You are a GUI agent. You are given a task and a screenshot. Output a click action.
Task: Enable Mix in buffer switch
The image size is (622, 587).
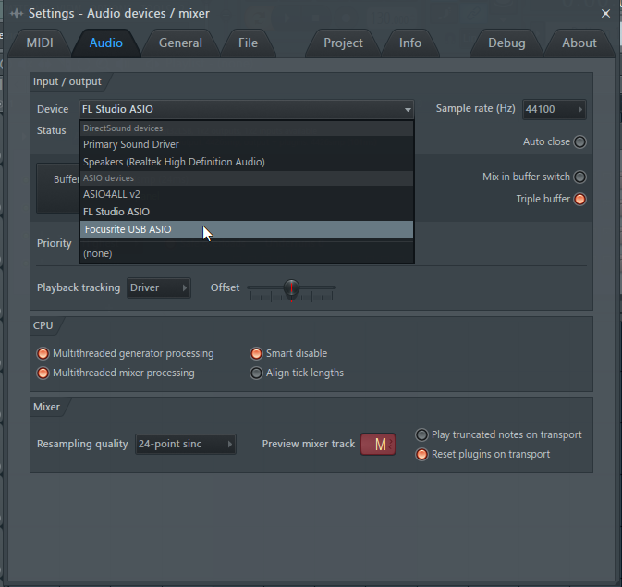pos(579,177)
